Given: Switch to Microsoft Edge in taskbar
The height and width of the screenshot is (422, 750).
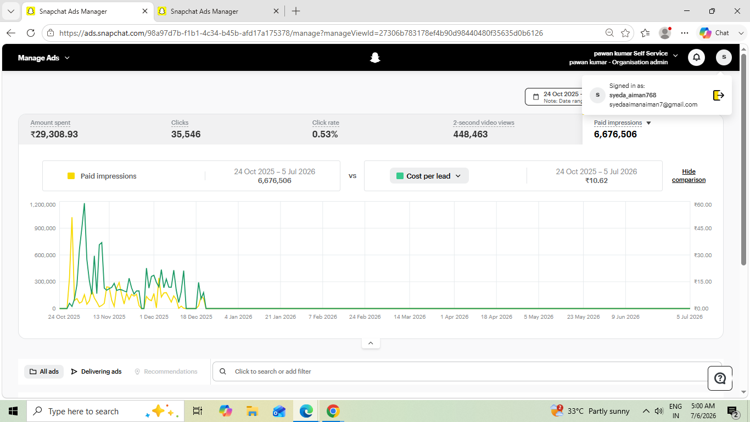Looking at the screenshot, I should 306,411.
